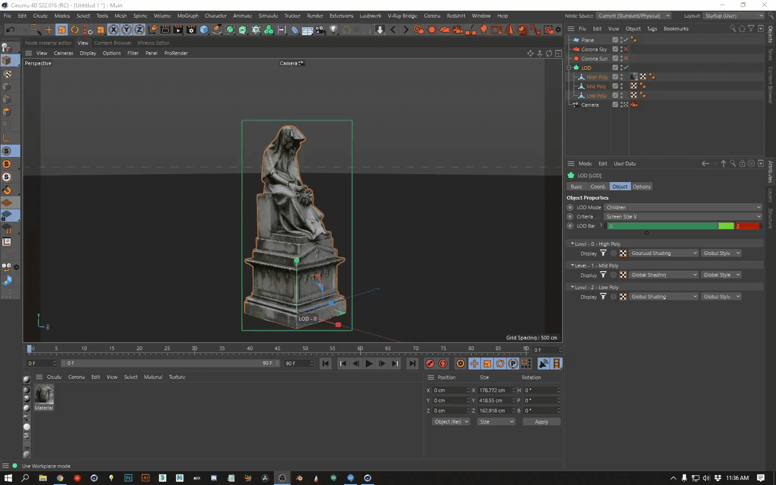Open the LOD Mode dropdown
The width and height of the screenshot is (776, 485).
pos(683,207)
